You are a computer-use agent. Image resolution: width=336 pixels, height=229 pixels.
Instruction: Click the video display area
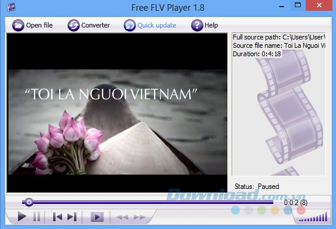pos(117,112)
